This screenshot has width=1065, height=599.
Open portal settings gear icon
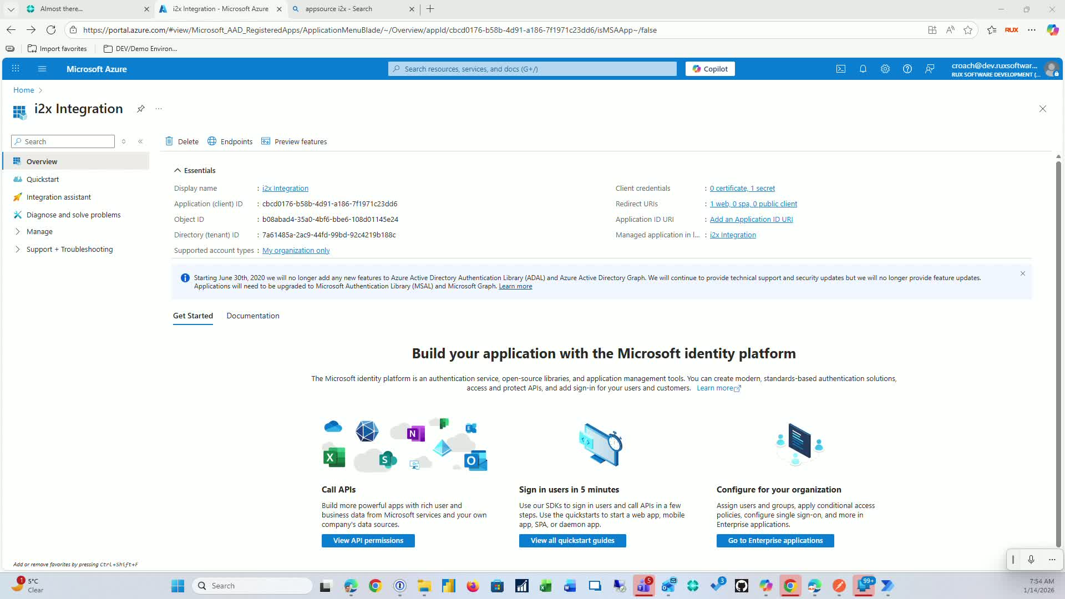885,69
